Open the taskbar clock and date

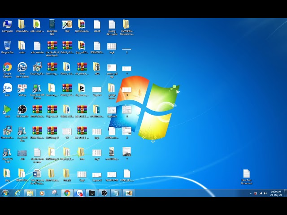(276, 193)
